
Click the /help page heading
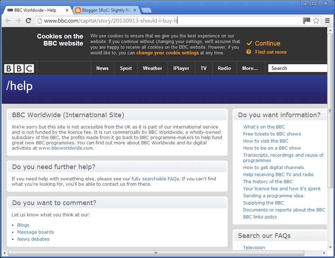click(x=19, y=86)
